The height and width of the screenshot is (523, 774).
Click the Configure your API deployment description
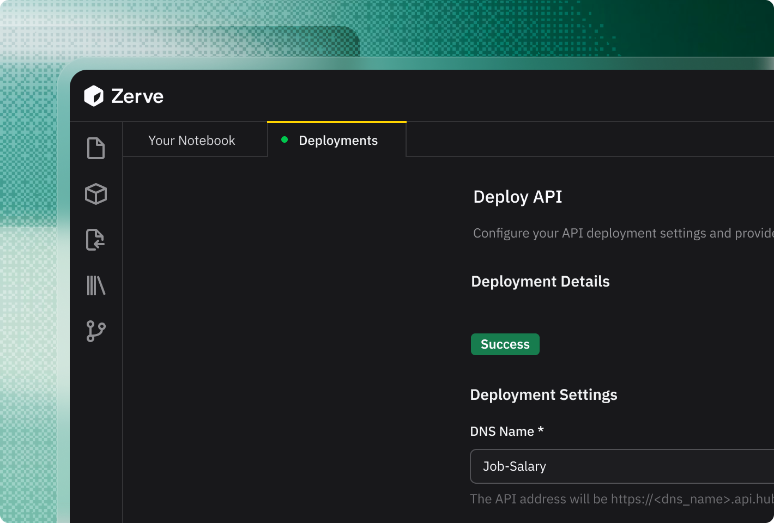click(622, 233)
